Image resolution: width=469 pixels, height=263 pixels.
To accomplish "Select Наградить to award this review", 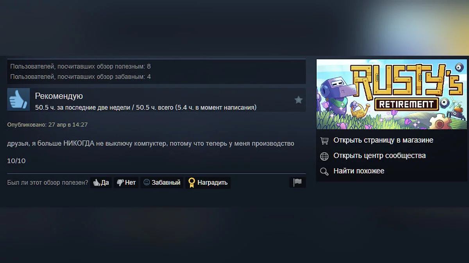I will tap(208, 182).
